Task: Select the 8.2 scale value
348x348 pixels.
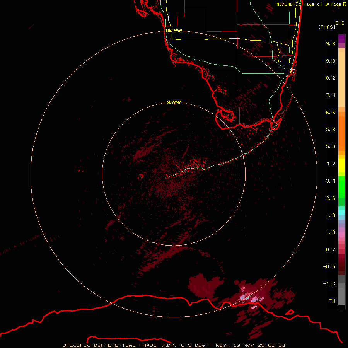Action: (331, 78)
